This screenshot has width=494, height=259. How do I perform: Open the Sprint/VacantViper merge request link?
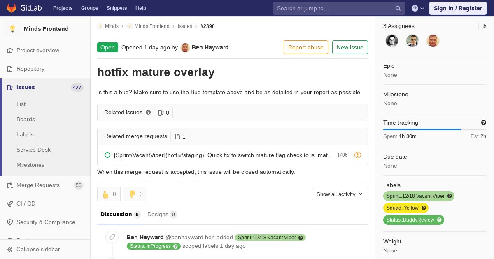(x=224, y=155)
